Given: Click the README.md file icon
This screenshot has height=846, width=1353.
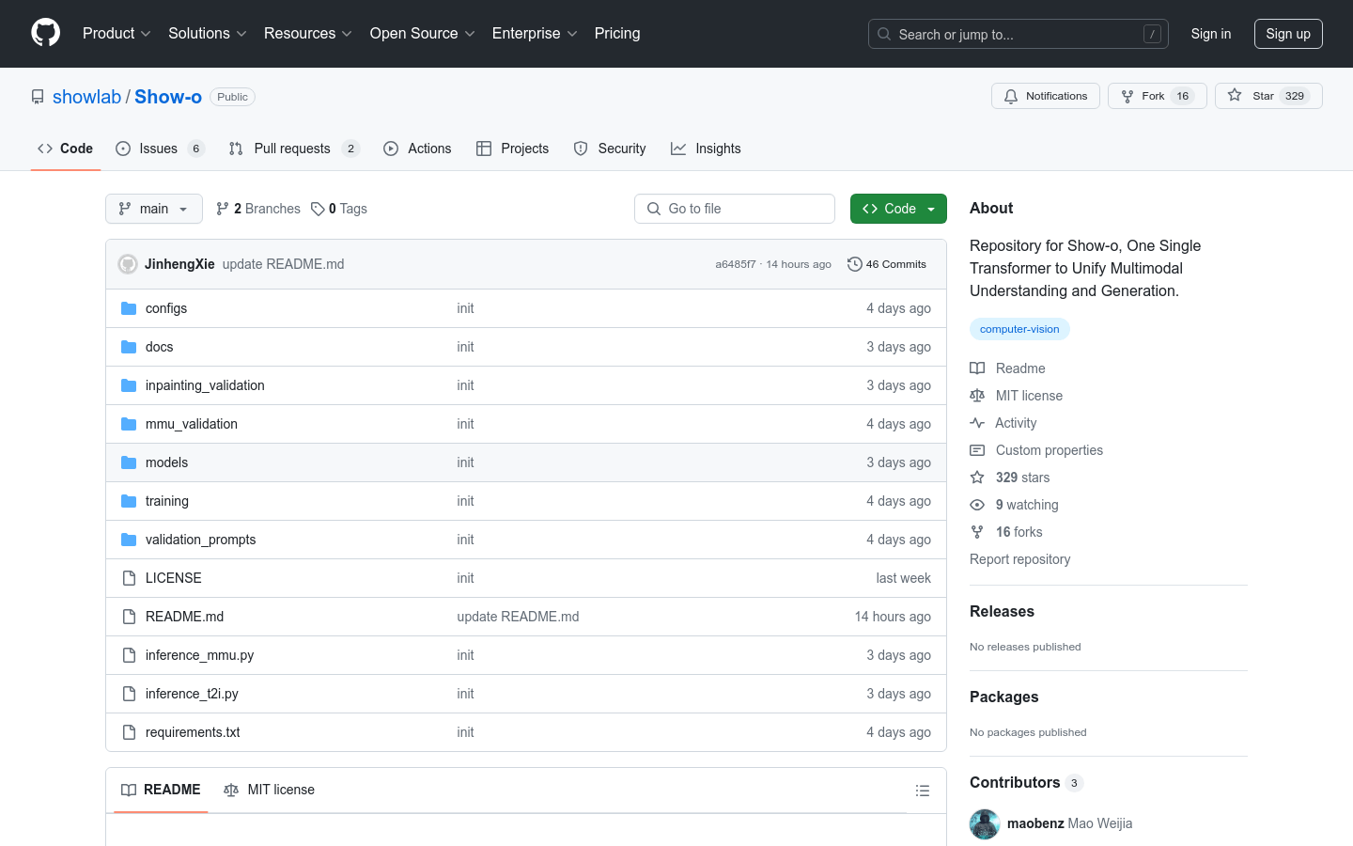Looking at the screenshot, I should click(x=129, y=617).
